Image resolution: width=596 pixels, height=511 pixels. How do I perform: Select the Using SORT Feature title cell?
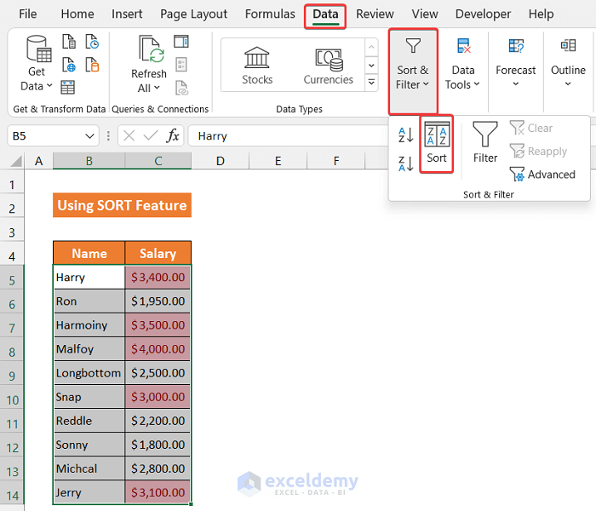click(x=122, y=205)
